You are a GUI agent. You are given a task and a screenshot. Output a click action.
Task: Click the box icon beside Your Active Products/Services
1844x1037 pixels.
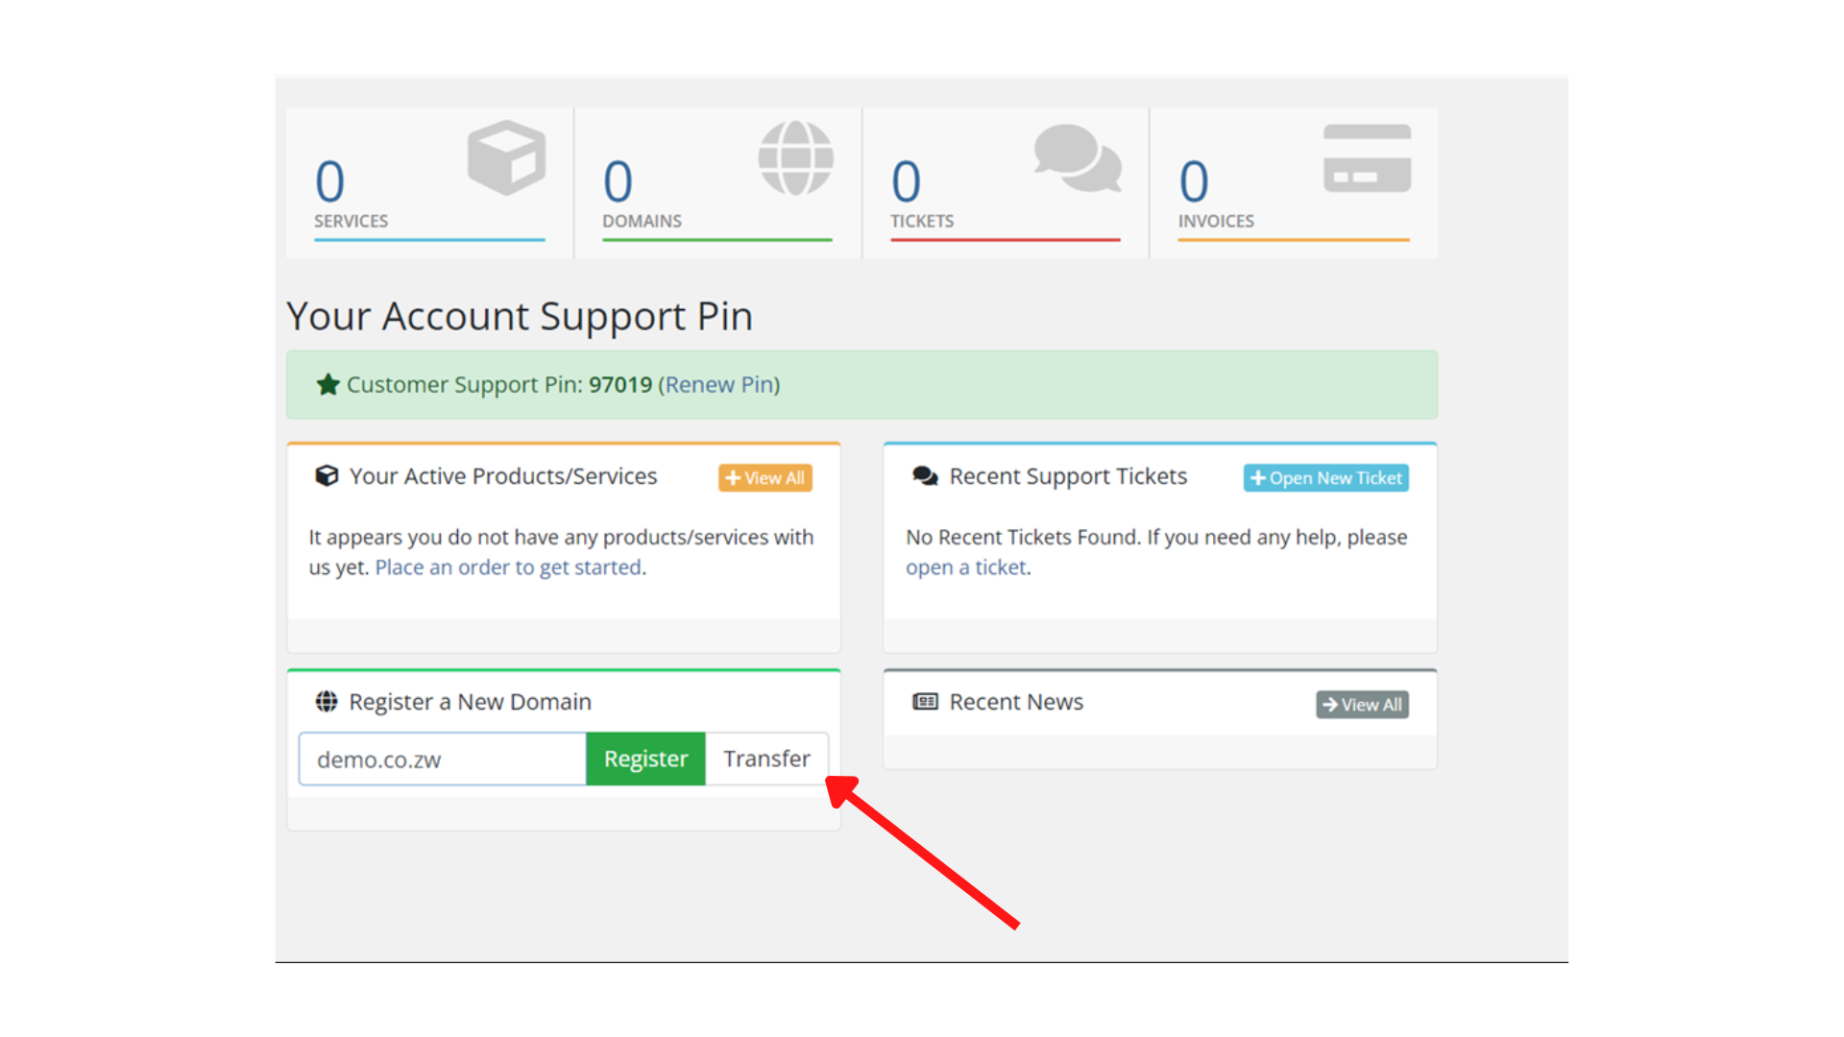tap(327, 475)
